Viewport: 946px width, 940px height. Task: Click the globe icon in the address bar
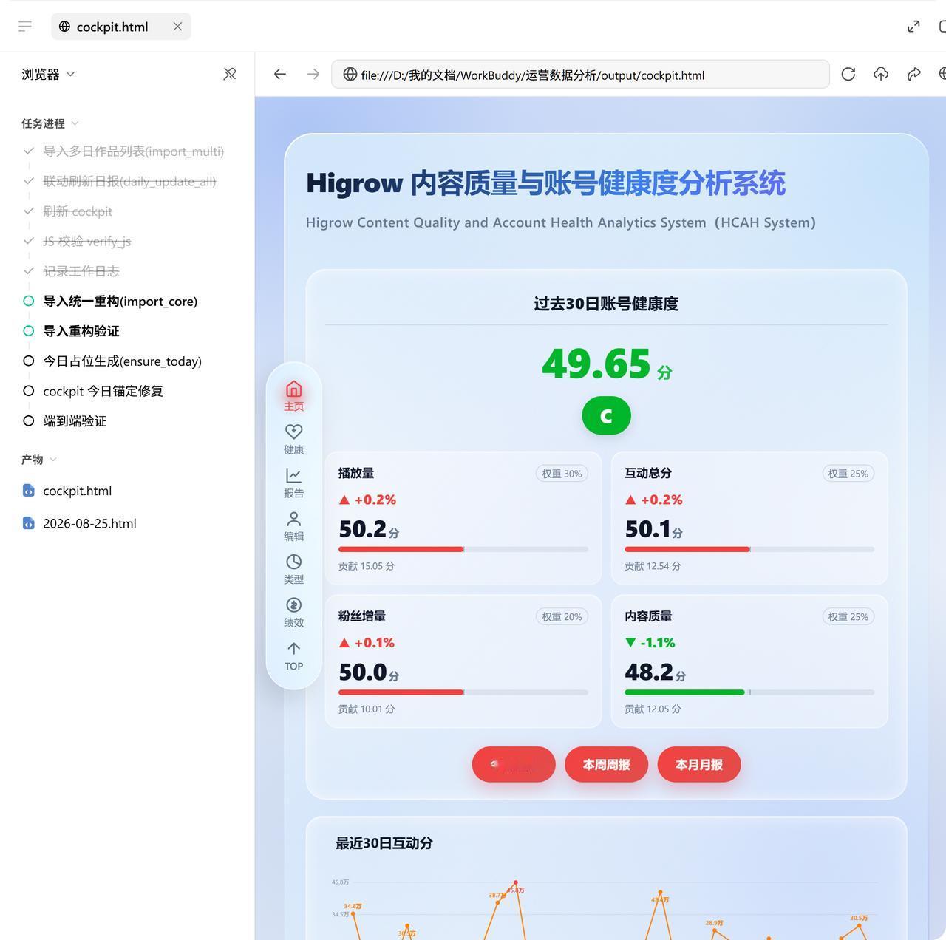pos(350,75)
